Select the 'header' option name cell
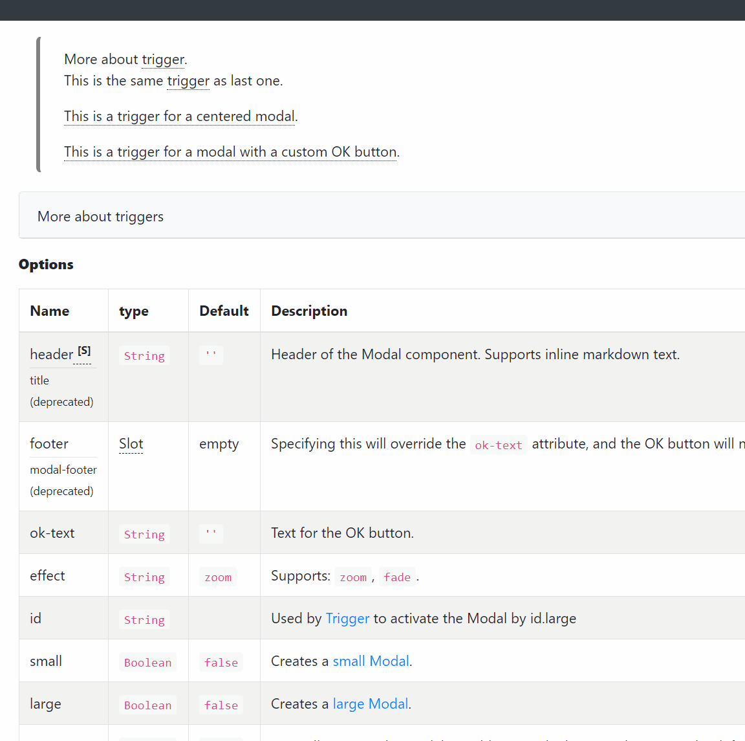The height and width of the screenshot is (741, 745). tap(63, 377)
